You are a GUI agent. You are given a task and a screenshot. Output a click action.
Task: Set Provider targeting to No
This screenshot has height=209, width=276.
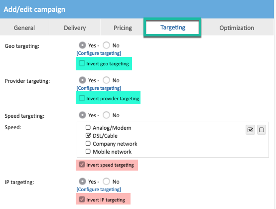click(x=106, y=80)
